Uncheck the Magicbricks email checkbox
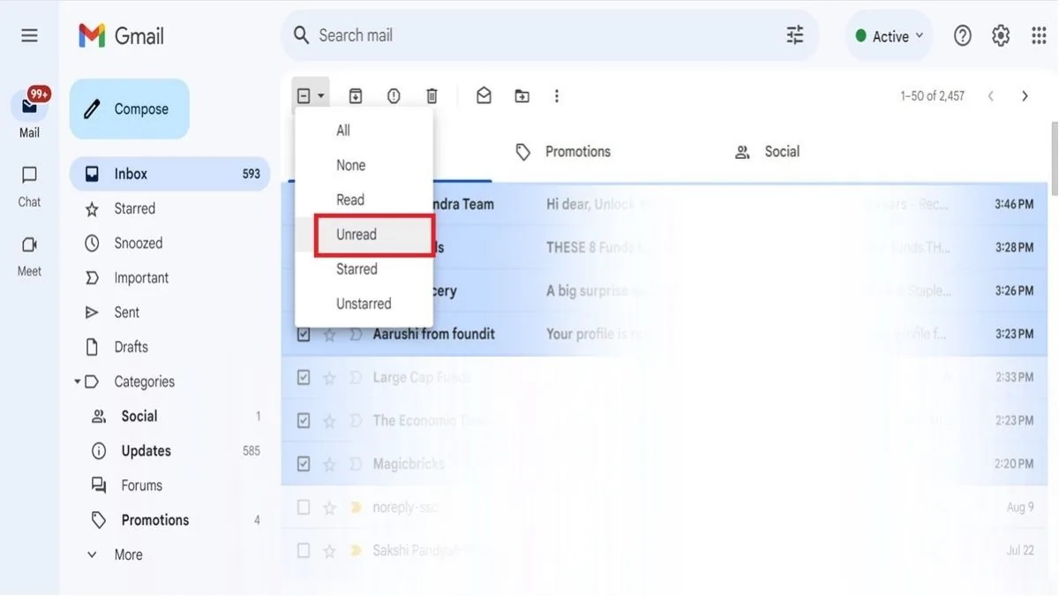Image resolution: width=1059 pixels, height=596 pixels. [x=304, y=464]
